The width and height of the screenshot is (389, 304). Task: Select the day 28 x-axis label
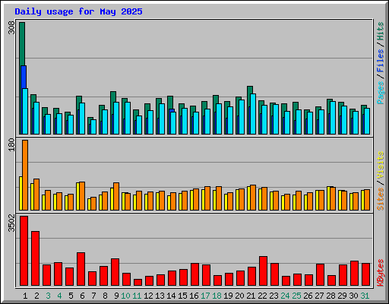coord(330,296)
